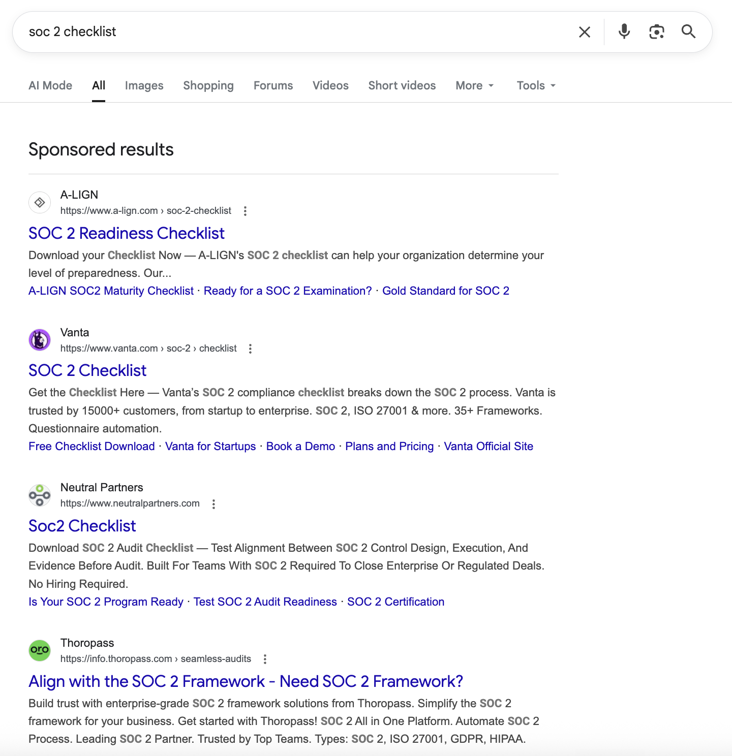
Task: Expand the More search filters dropdown
Action: coord(475,85)
